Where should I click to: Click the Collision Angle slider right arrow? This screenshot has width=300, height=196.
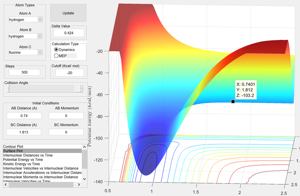(x=82, y=89)
